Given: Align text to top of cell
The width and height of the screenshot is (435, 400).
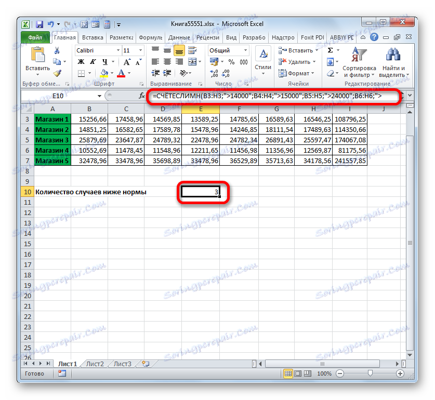Looking at the screenshot, I should 155,50.
